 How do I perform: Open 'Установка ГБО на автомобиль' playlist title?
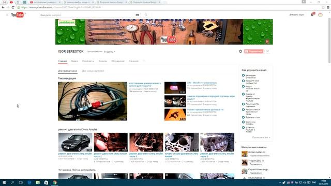point(77,170)
